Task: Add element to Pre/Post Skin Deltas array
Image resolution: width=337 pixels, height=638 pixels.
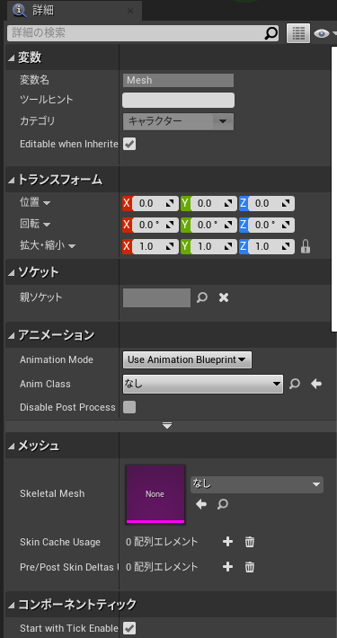Action: pyautogui.click(x=228, y=567)
